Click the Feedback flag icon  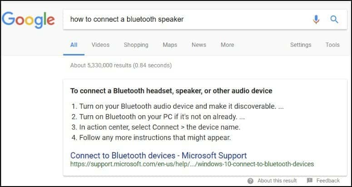tap(310, 181)
